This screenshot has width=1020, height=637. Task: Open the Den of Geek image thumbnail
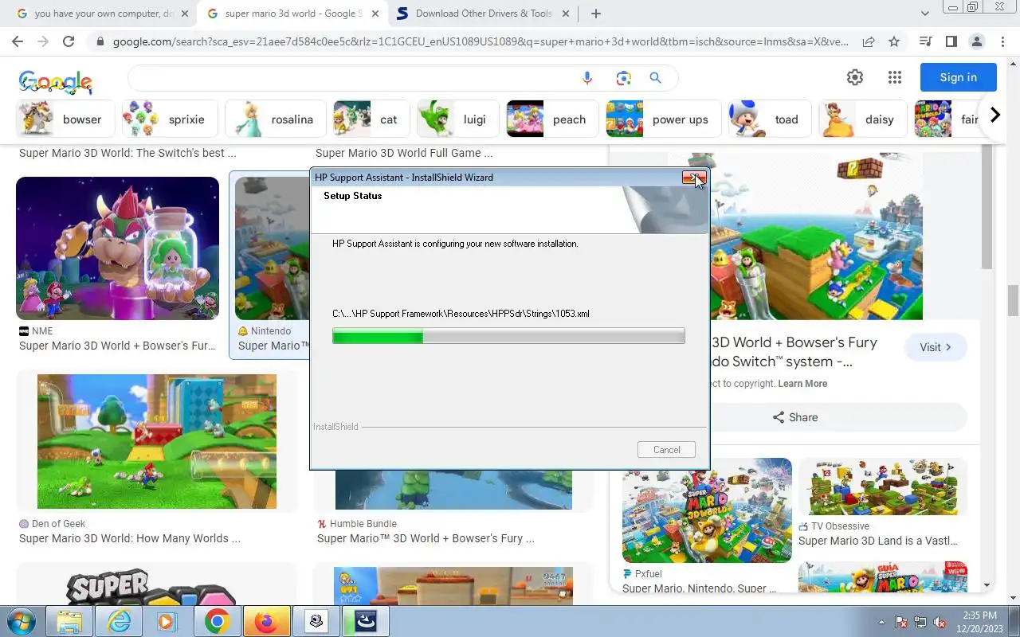click(157, 441)
